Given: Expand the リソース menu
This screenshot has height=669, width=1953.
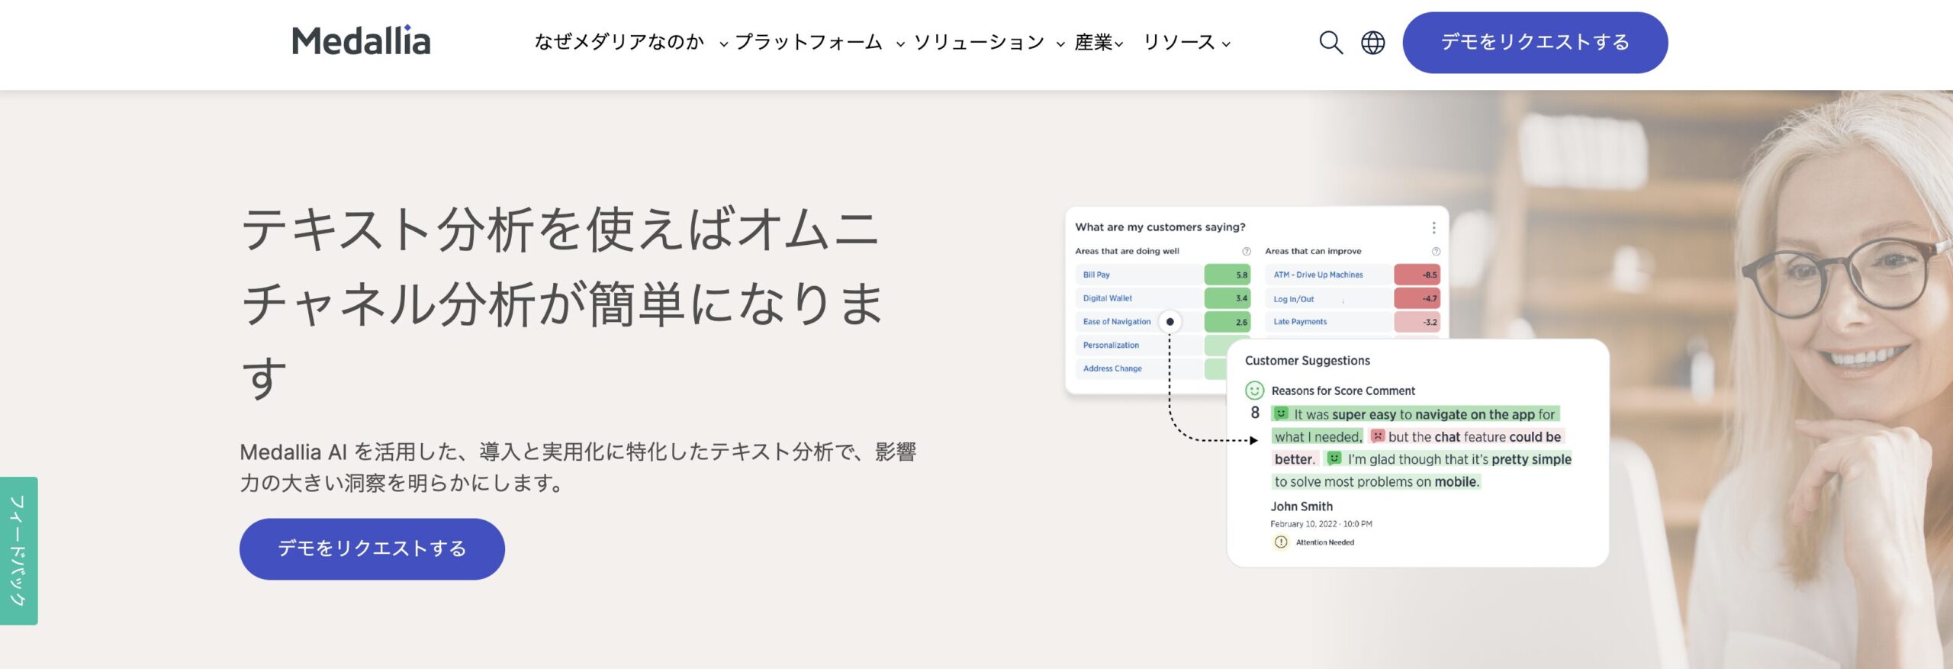Looking at the screenshot, I should 1186,42.
